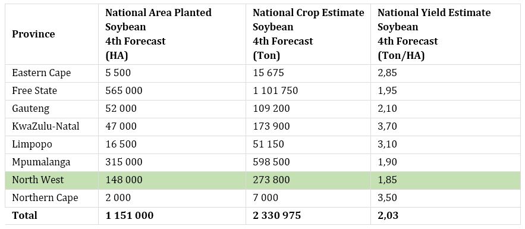Select the Eastern Cape row label
The width and height of the screenshot is (525, 229).
[x=42, y=73]
